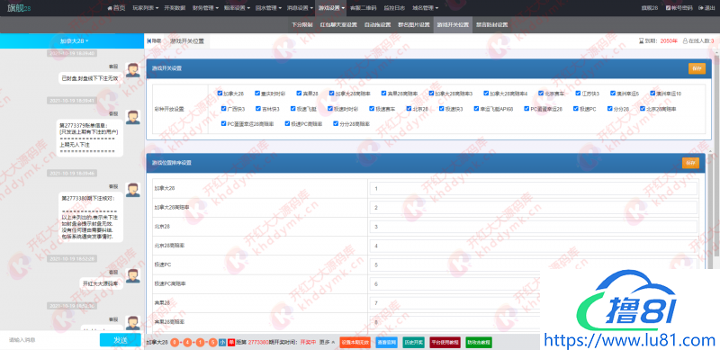Switch to the 下分限制 sub-tab

(302, 25)
